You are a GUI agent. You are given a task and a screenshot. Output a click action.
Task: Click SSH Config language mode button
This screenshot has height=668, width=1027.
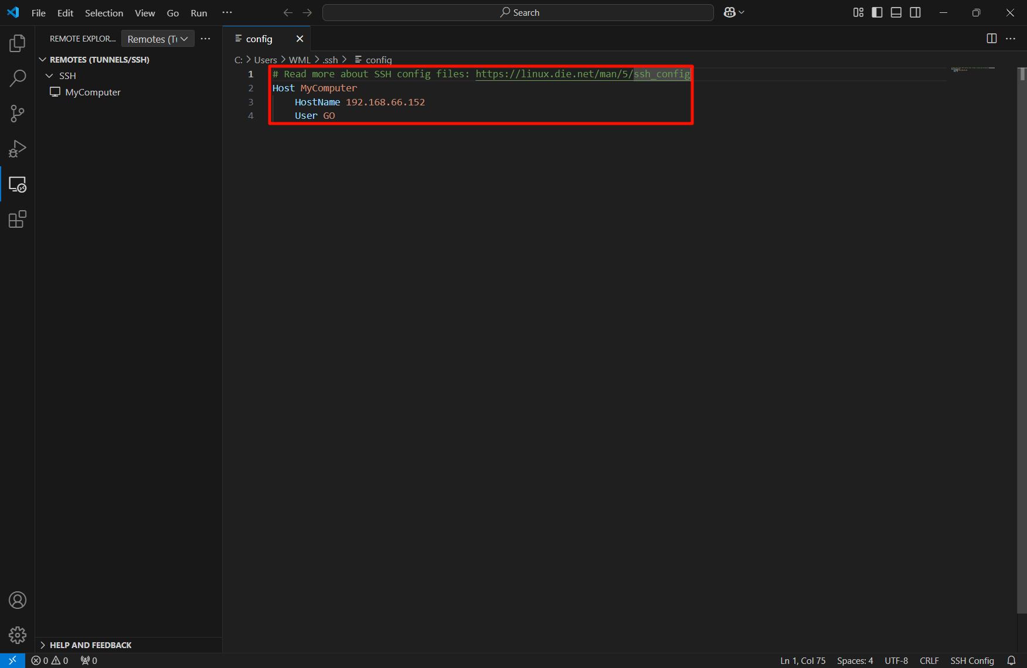[972, 660]
